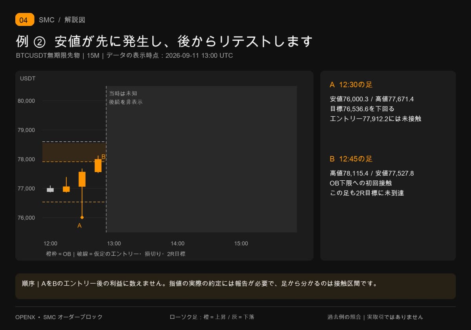The height and width of the screenshot is (330, 471).
Task: Click the "エントリー77,912.2には未接触" line
Action: pos(376,119)
